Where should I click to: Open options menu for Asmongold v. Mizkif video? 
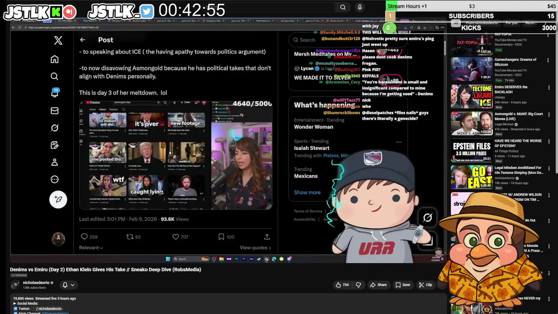click(548, 115)
